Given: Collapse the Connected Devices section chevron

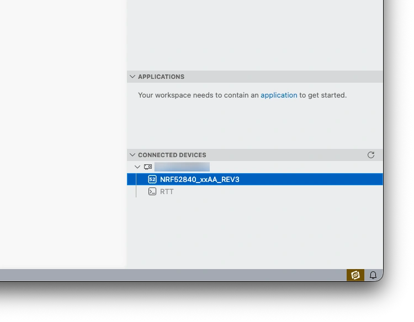Looking at the screenshot, I should pyautogui.click(x=132, y=155).
